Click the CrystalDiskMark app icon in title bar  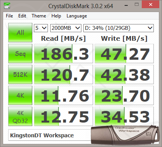click(7, 6)
